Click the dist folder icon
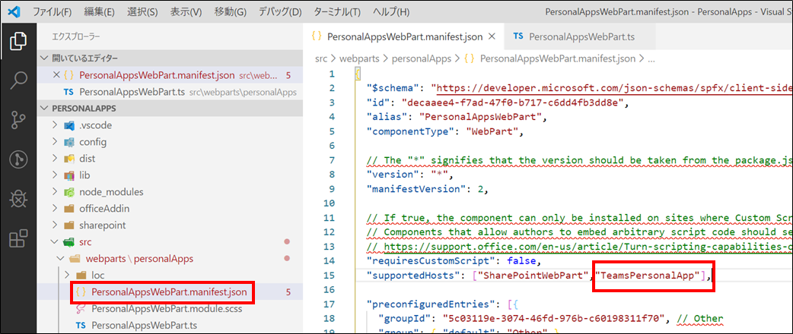The width and height of the screenshot is (793, 334). pos(69,159)
